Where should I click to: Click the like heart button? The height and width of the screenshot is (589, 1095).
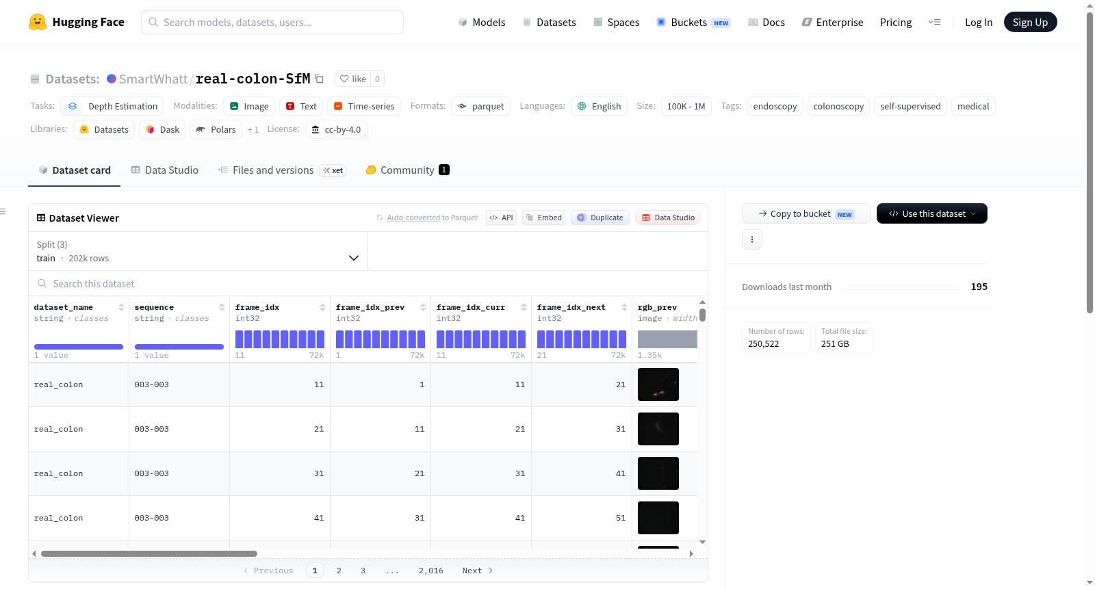point(352,79)
